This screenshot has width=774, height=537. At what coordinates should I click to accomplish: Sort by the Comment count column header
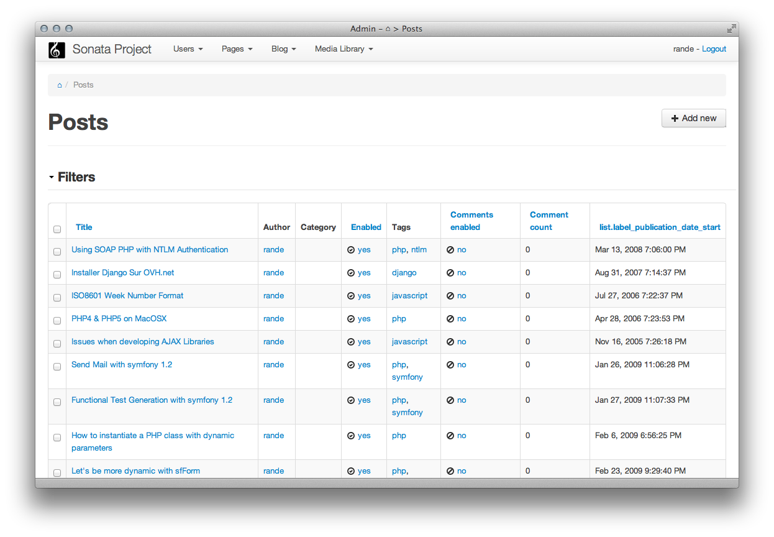549,221
